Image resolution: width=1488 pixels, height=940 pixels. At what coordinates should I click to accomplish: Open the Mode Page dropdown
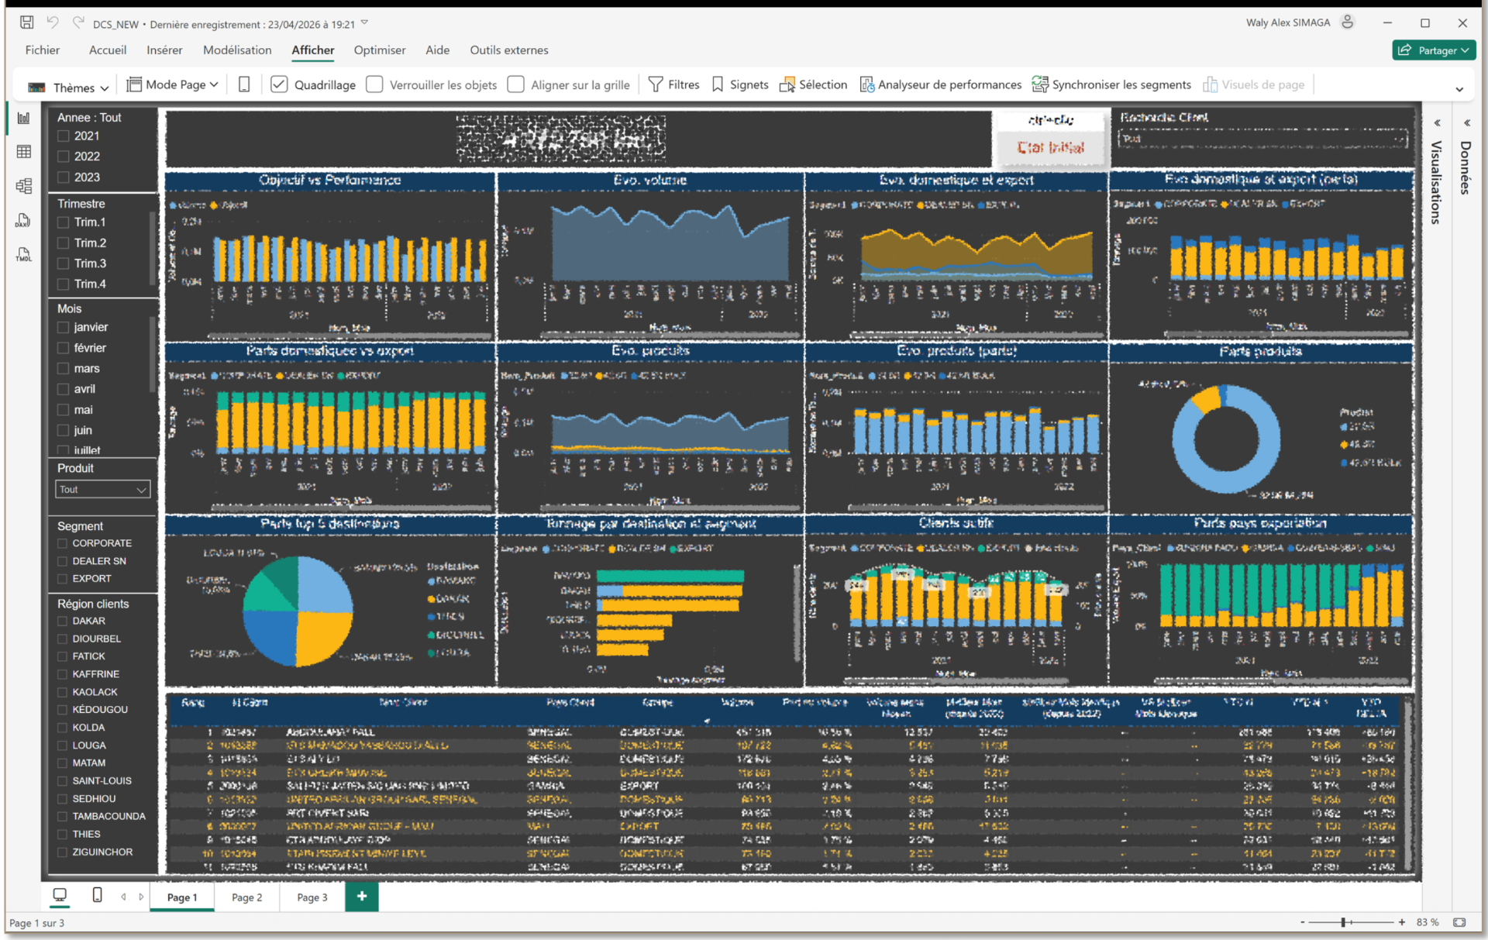coord(173,84)
